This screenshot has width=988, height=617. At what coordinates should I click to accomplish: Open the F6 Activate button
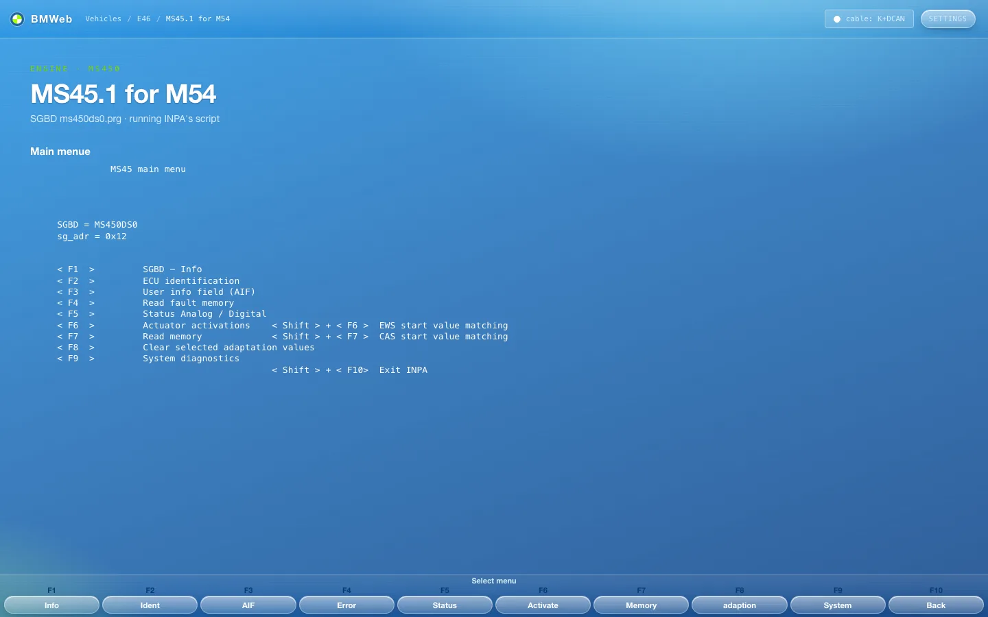coord(543,605)
